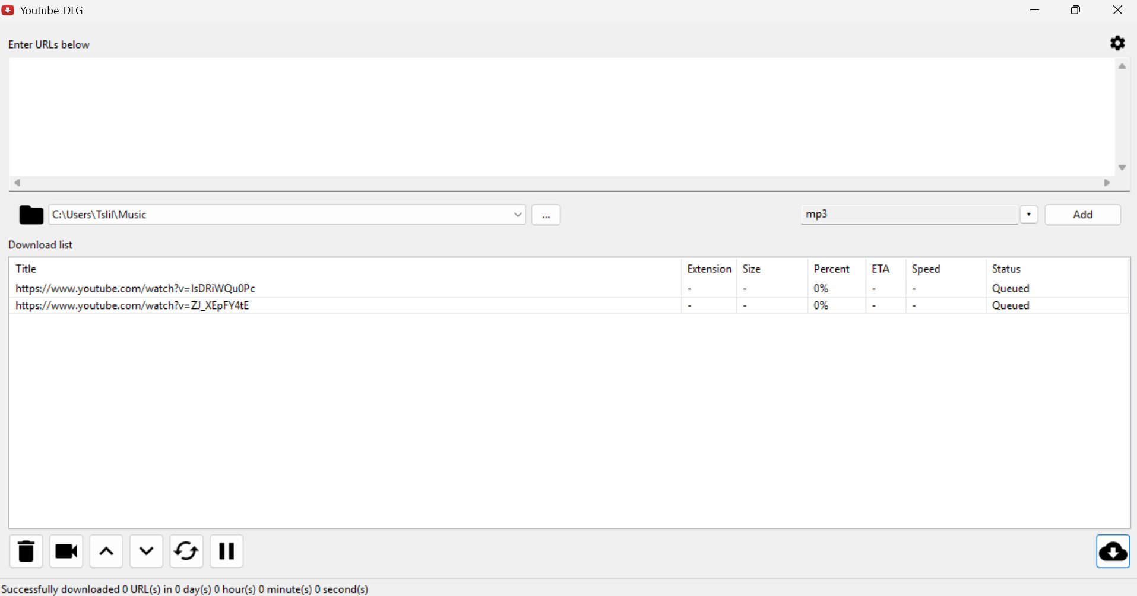Move selected download down with arrow
Viewport: 1137px width, 596px height.
pos(146,552)
